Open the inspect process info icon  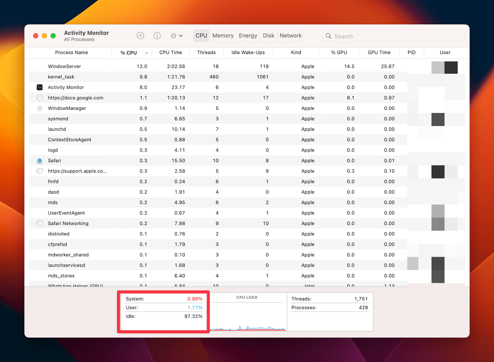click(157, 36)
